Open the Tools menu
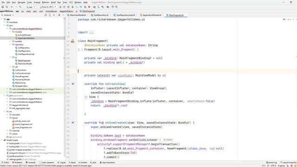The image size is (297, 167). tap(65, 2)
